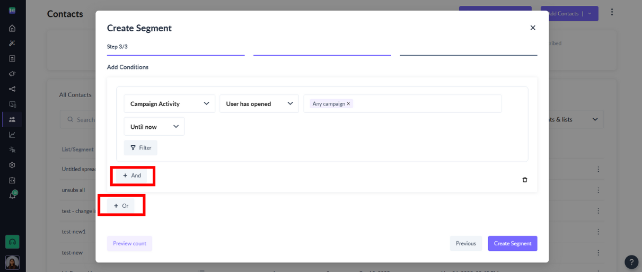Select the All Contacts tab
Viewport: 642px width, 272px height.
(x=75, y=95)
